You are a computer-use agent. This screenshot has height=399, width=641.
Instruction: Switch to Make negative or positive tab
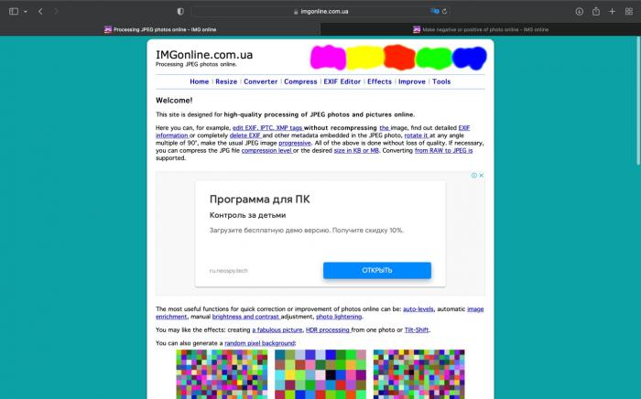pyautogui.click(x=481, y=29)
